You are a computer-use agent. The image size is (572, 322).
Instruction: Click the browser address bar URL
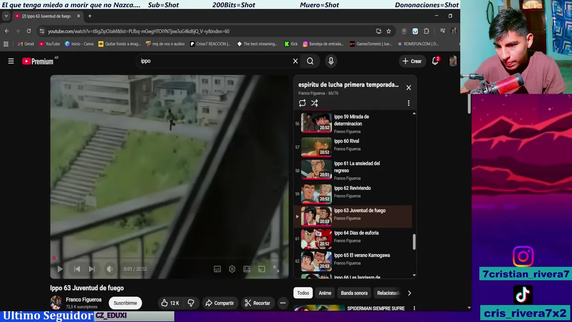point(139,31)
